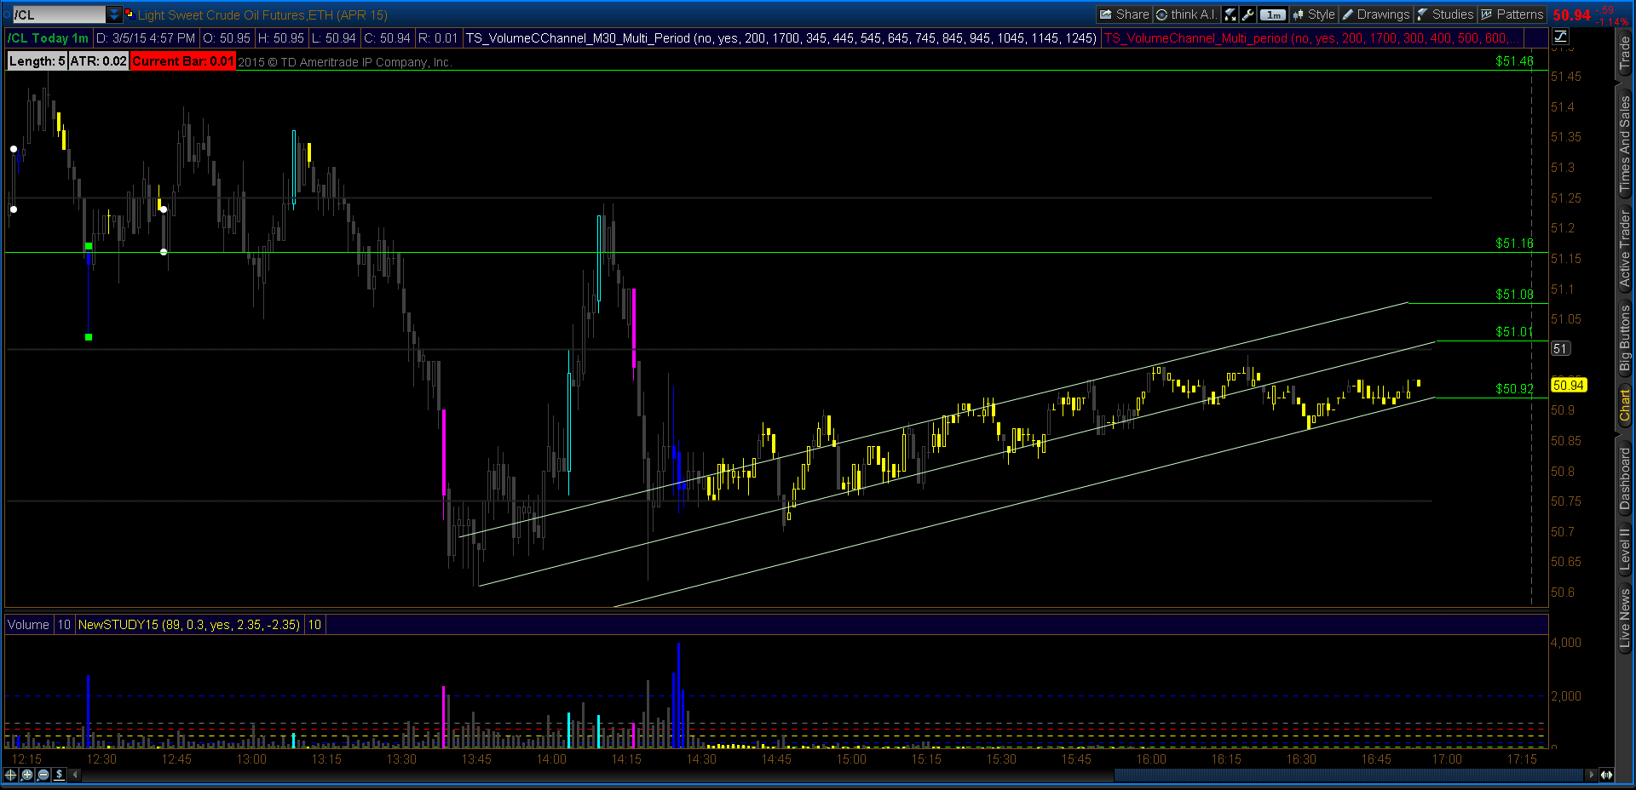Open the 1m timeframe selector
This screenshot has height=790, width=1636.
coord(1273,14)
